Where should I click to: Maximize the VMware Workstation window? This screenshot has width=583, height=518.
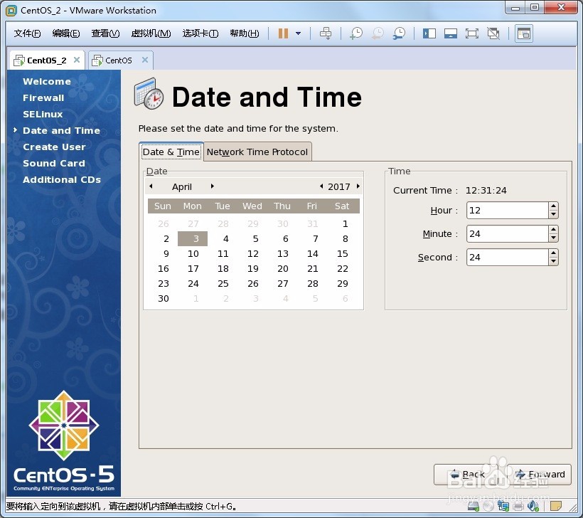point(535,8)
